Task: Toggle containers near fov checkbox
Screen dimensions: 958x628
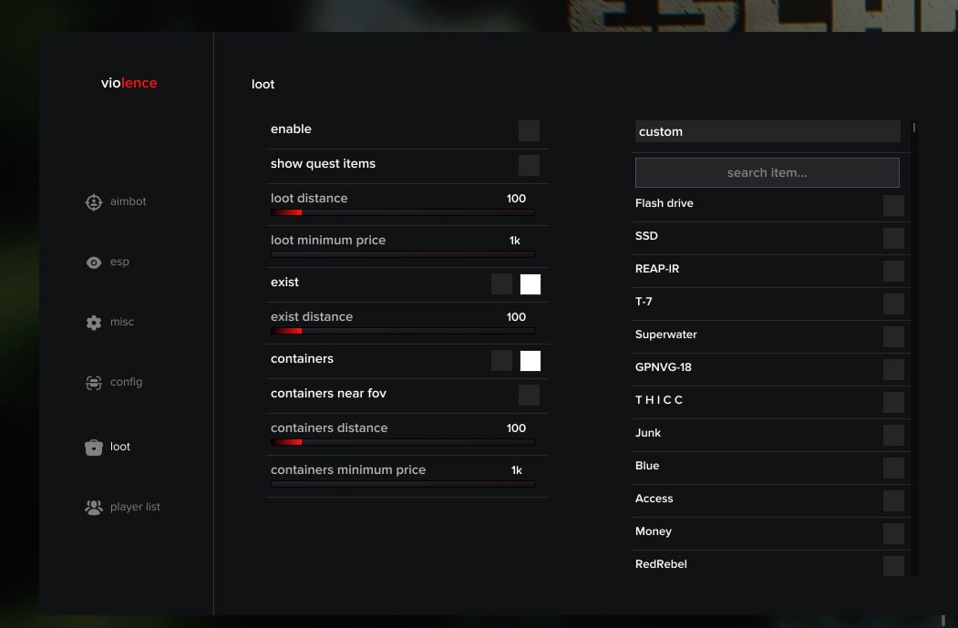Action: (529, 396)
